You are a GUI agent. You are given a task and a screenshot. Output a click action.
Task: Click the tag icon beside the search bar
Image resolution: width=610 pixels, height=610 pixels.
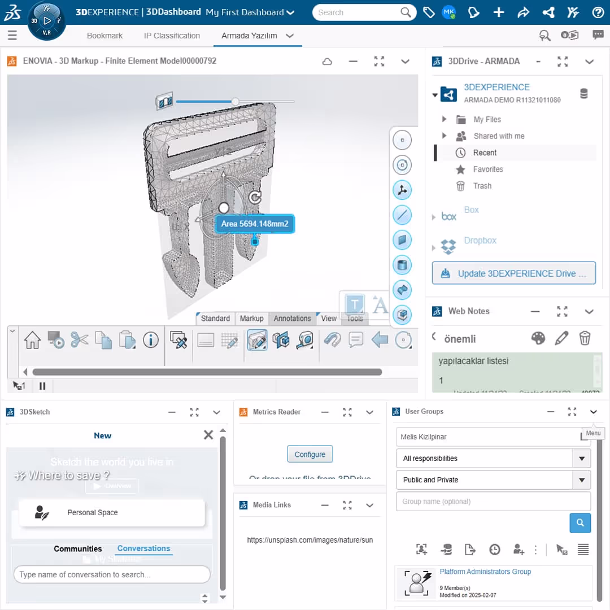click(429, 12)
